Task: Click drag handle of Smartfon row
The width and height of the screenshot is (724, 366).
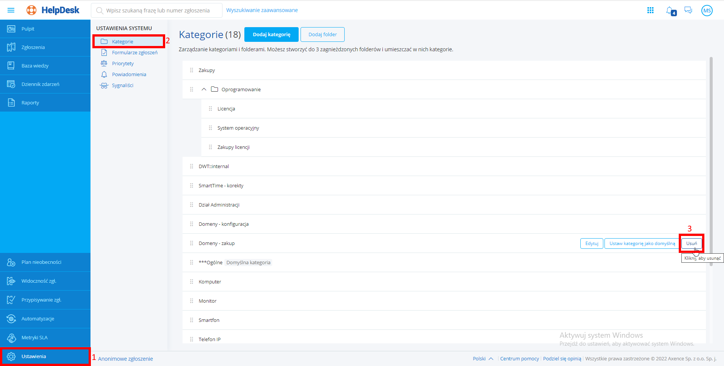Action: coord(192,320)
